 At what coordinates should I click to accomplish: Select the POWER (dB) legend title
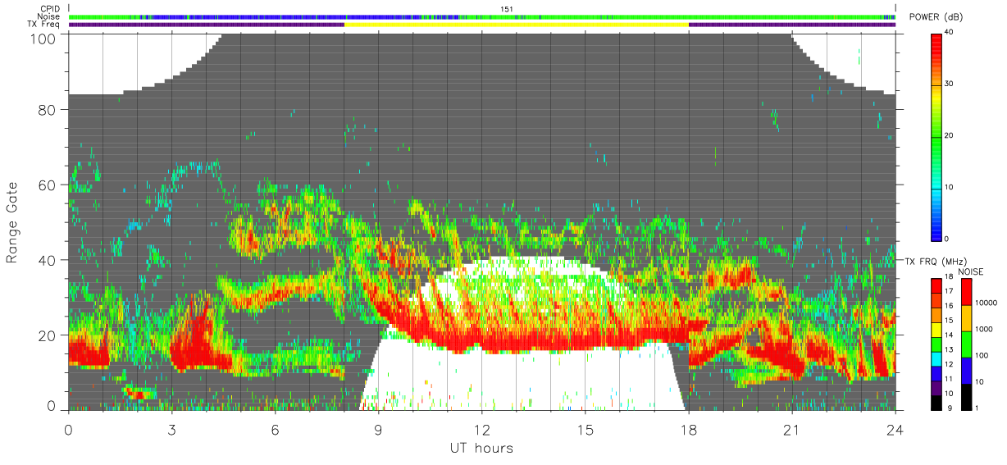(936, 18)
